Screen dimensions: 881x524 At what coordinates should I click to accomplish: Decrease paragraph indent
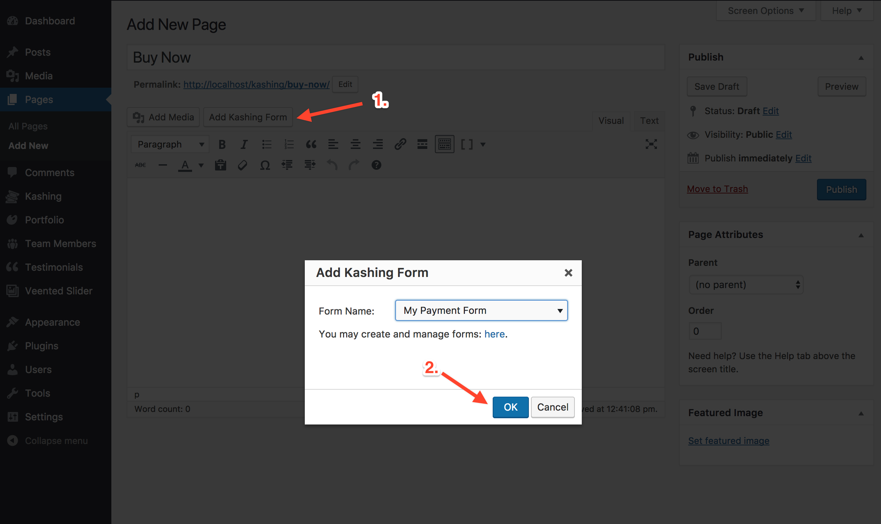click(x=287, y=165)
